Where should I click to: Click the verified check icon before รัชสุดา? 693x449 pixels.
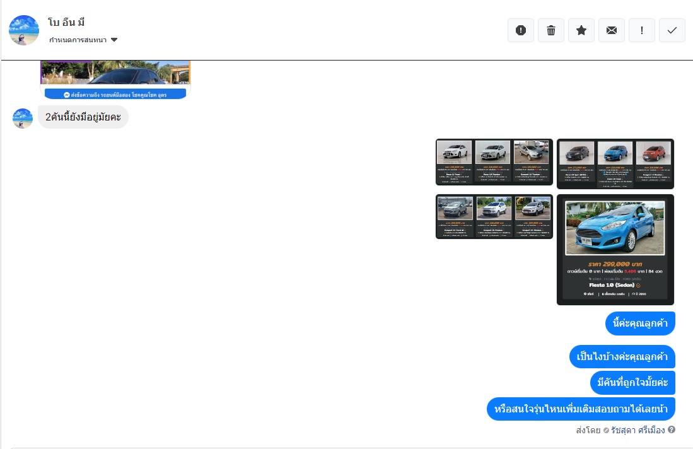[606, 431]
